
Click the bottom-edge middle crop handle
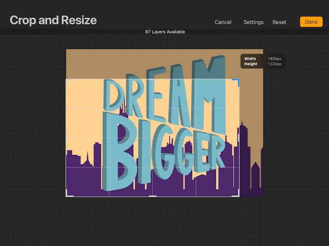[x=153, y=196]
